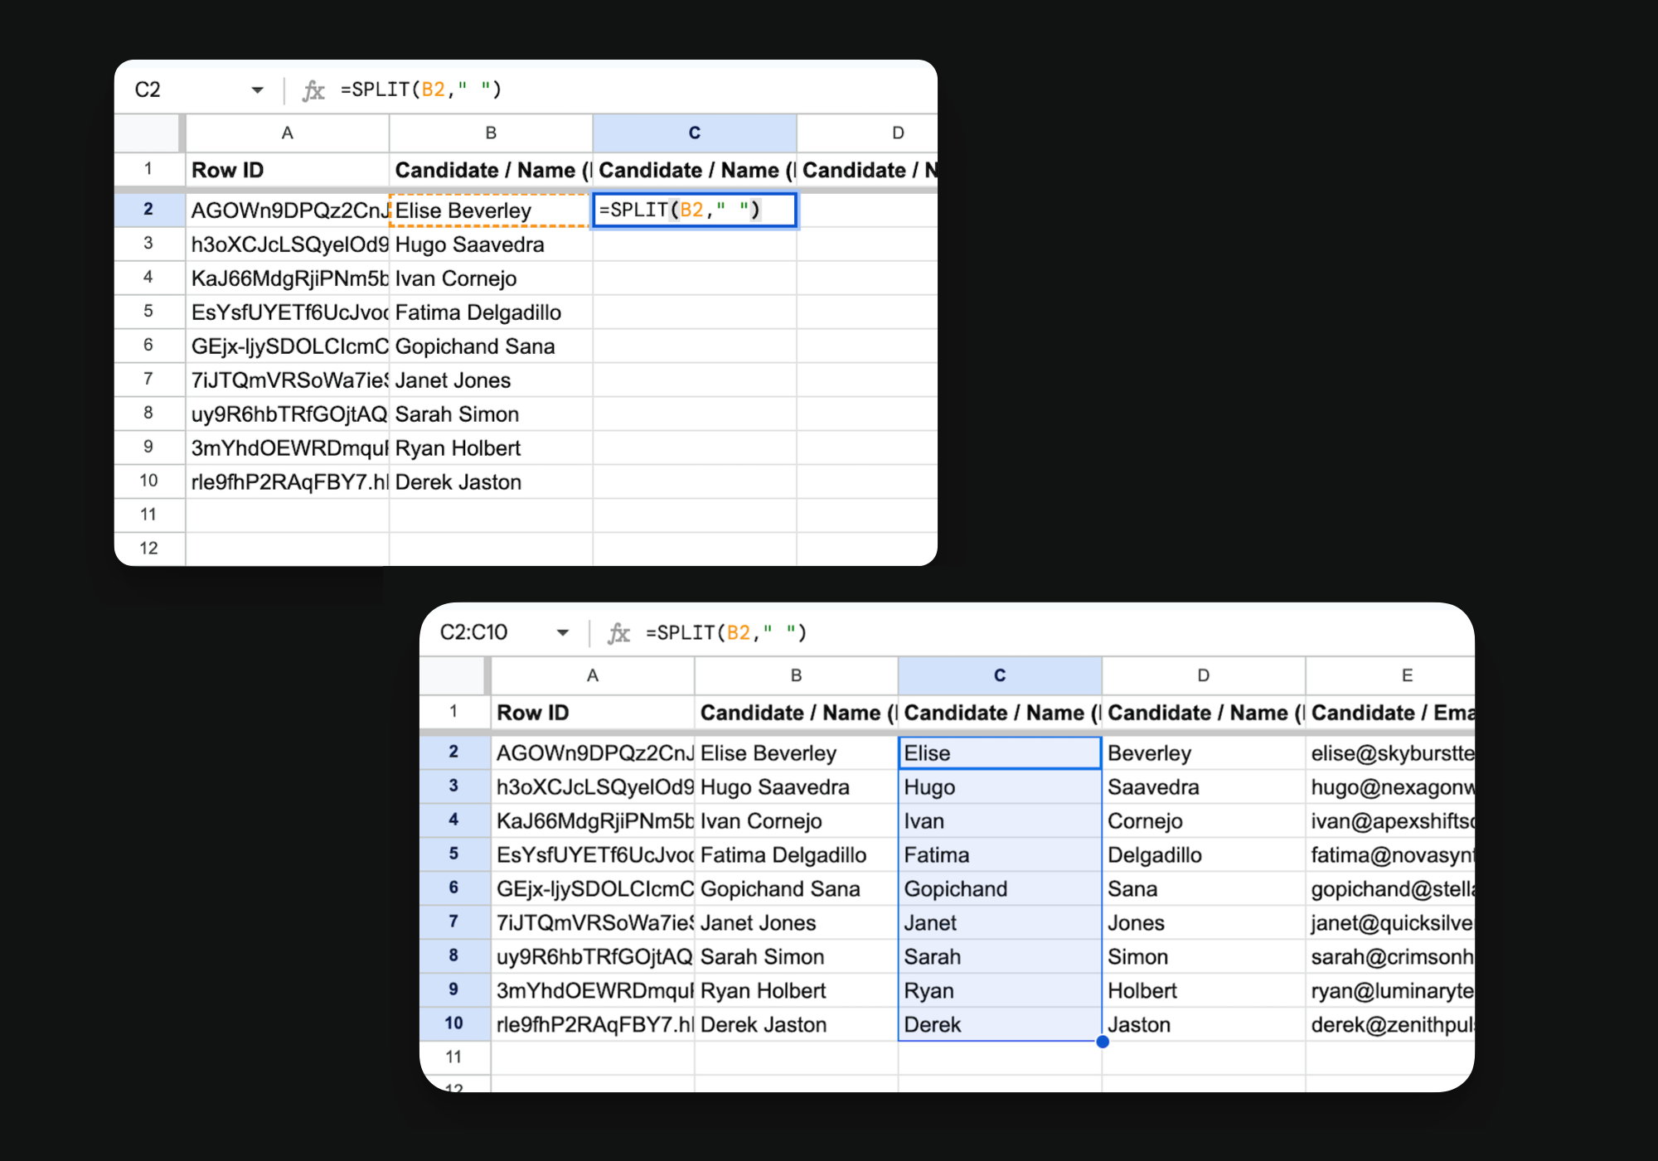Click cell 'Hugo' in bottom sheet column C

(1000, 787)
